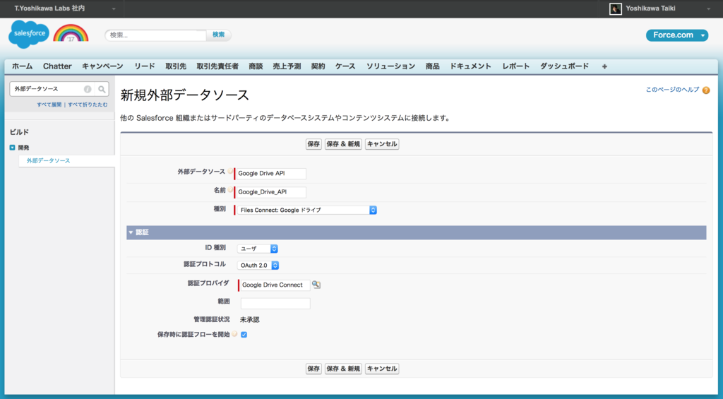Screen dimensions: 723x399
Task: Open the ID 種別 dropdown
Action: click(257, 249)
